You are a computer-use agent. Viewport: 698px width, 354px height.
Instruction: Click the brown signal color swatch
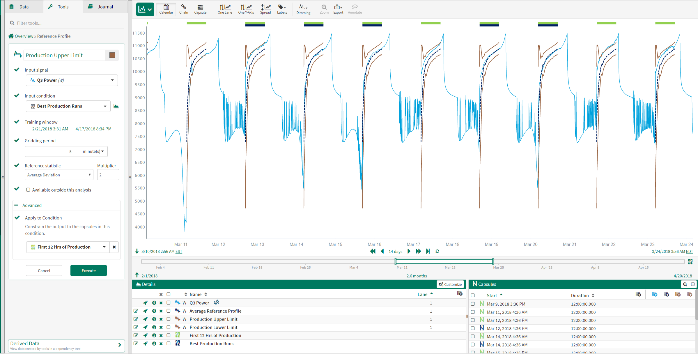112,55
